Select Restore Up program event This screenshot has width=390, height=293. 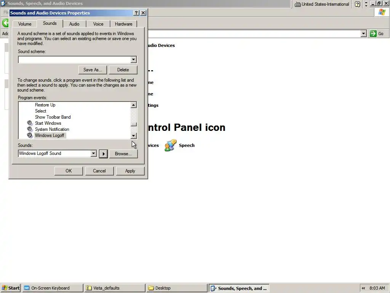coord(45,105)
